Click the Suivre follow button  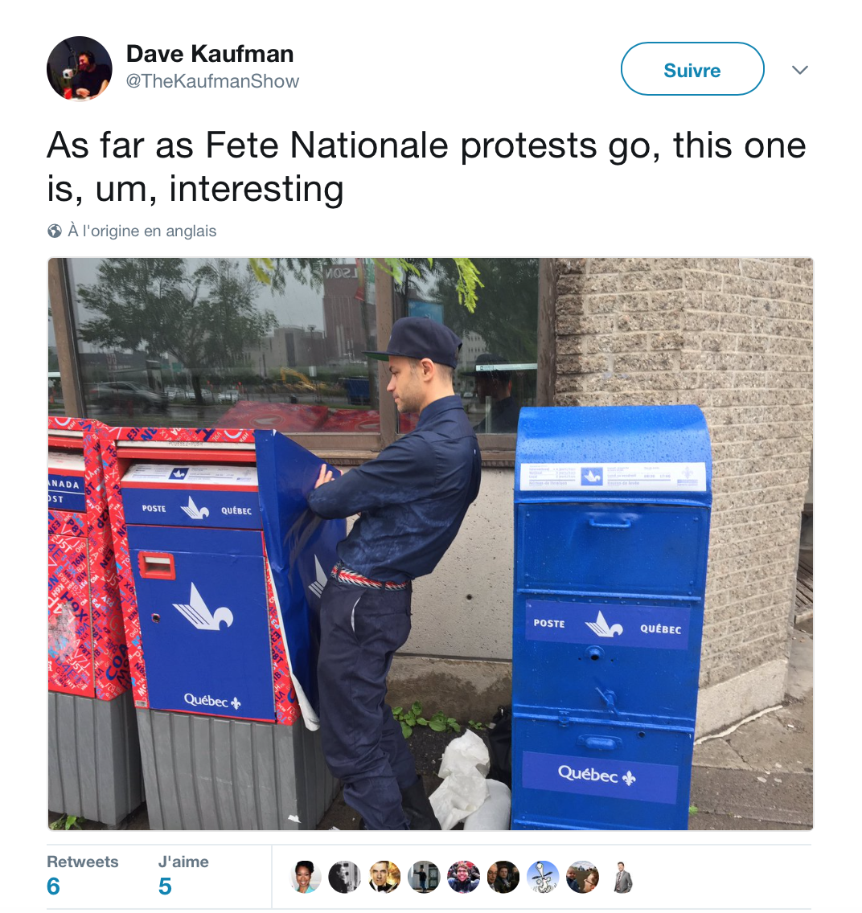tap(692, 68)
